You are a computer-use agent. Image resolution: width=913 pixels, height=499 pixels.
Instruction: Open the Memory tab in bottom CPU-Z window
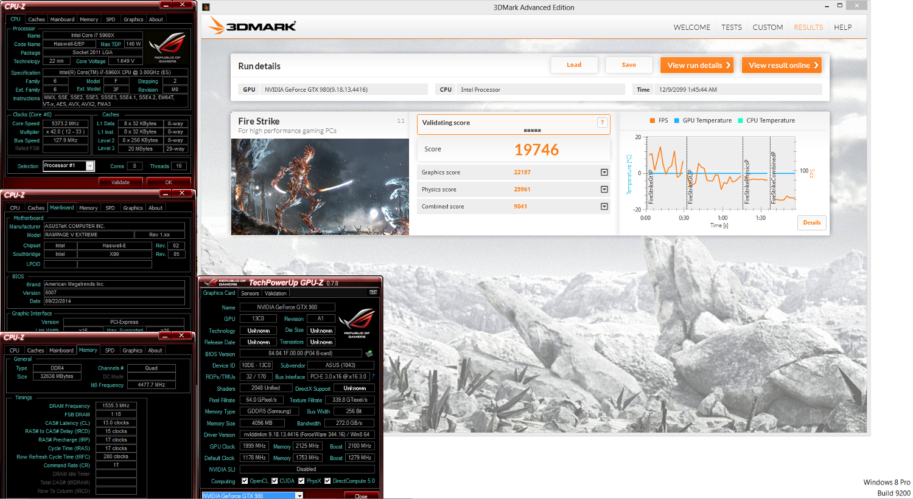click(88, 350)
